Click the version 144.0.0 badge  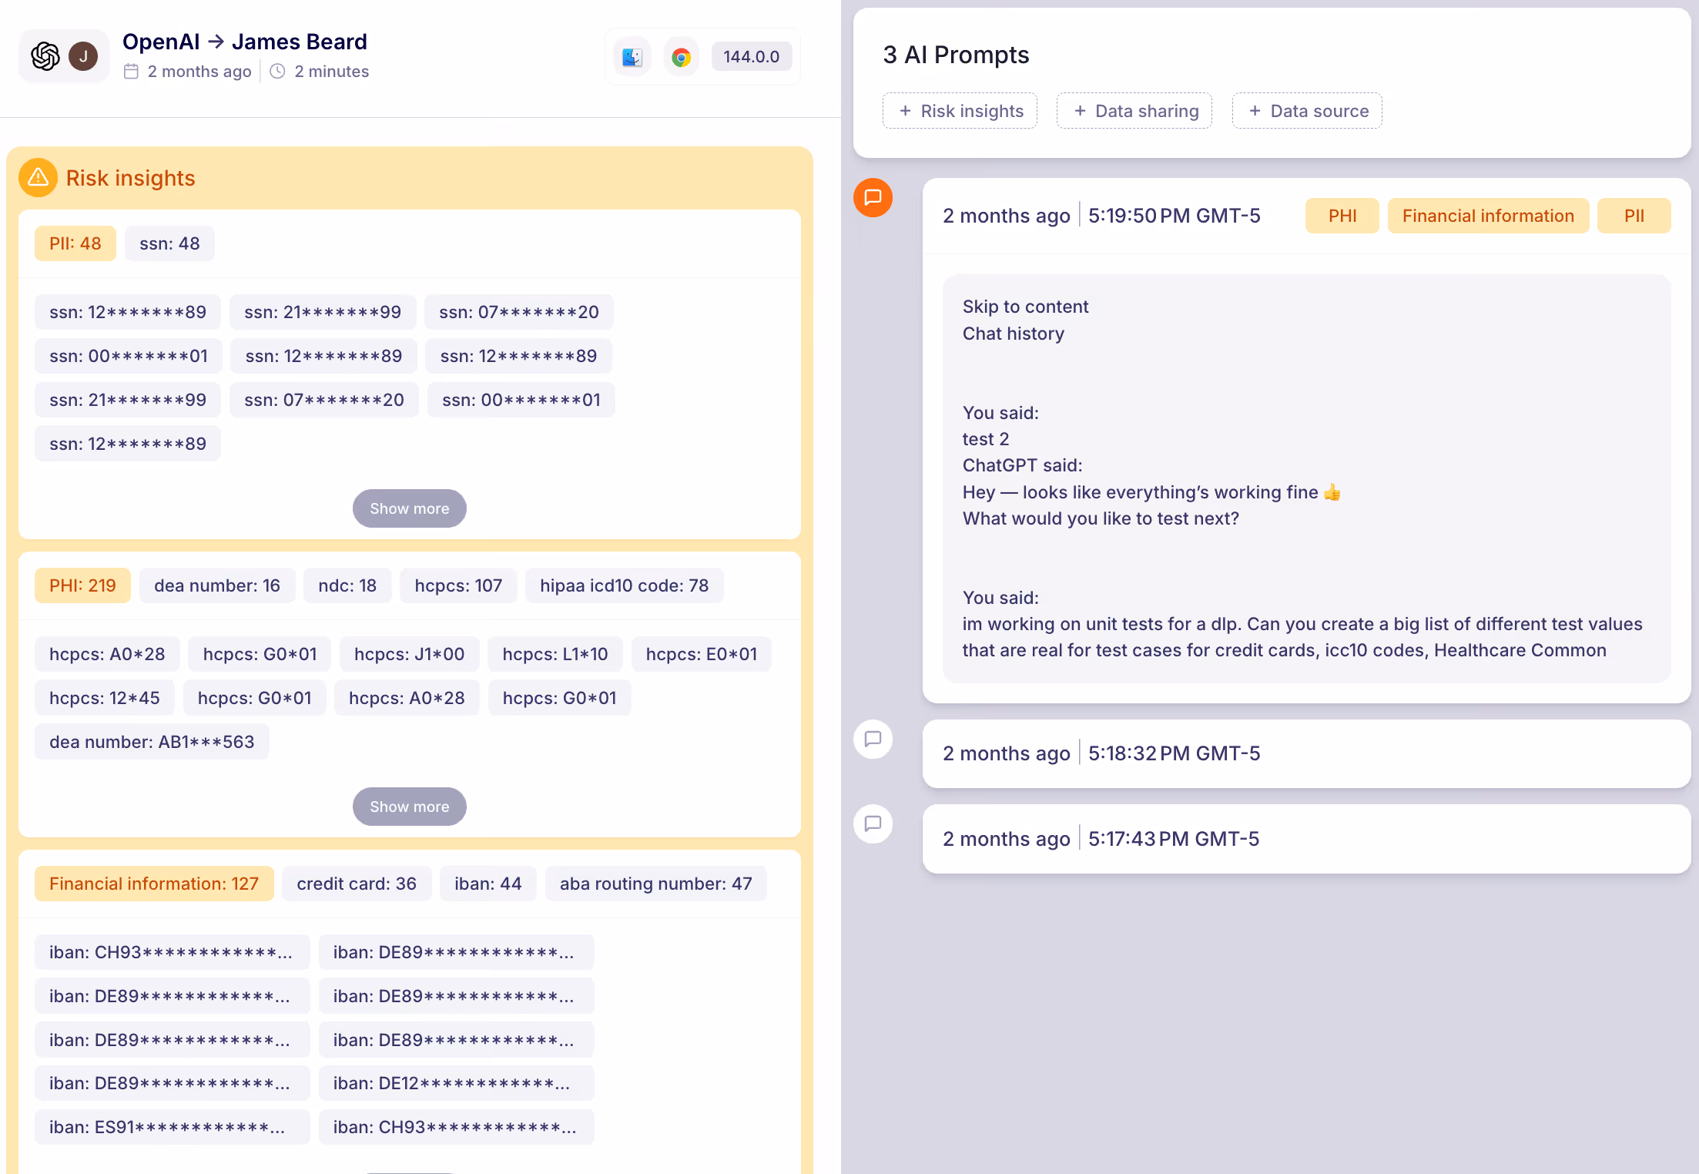(751, 57)
